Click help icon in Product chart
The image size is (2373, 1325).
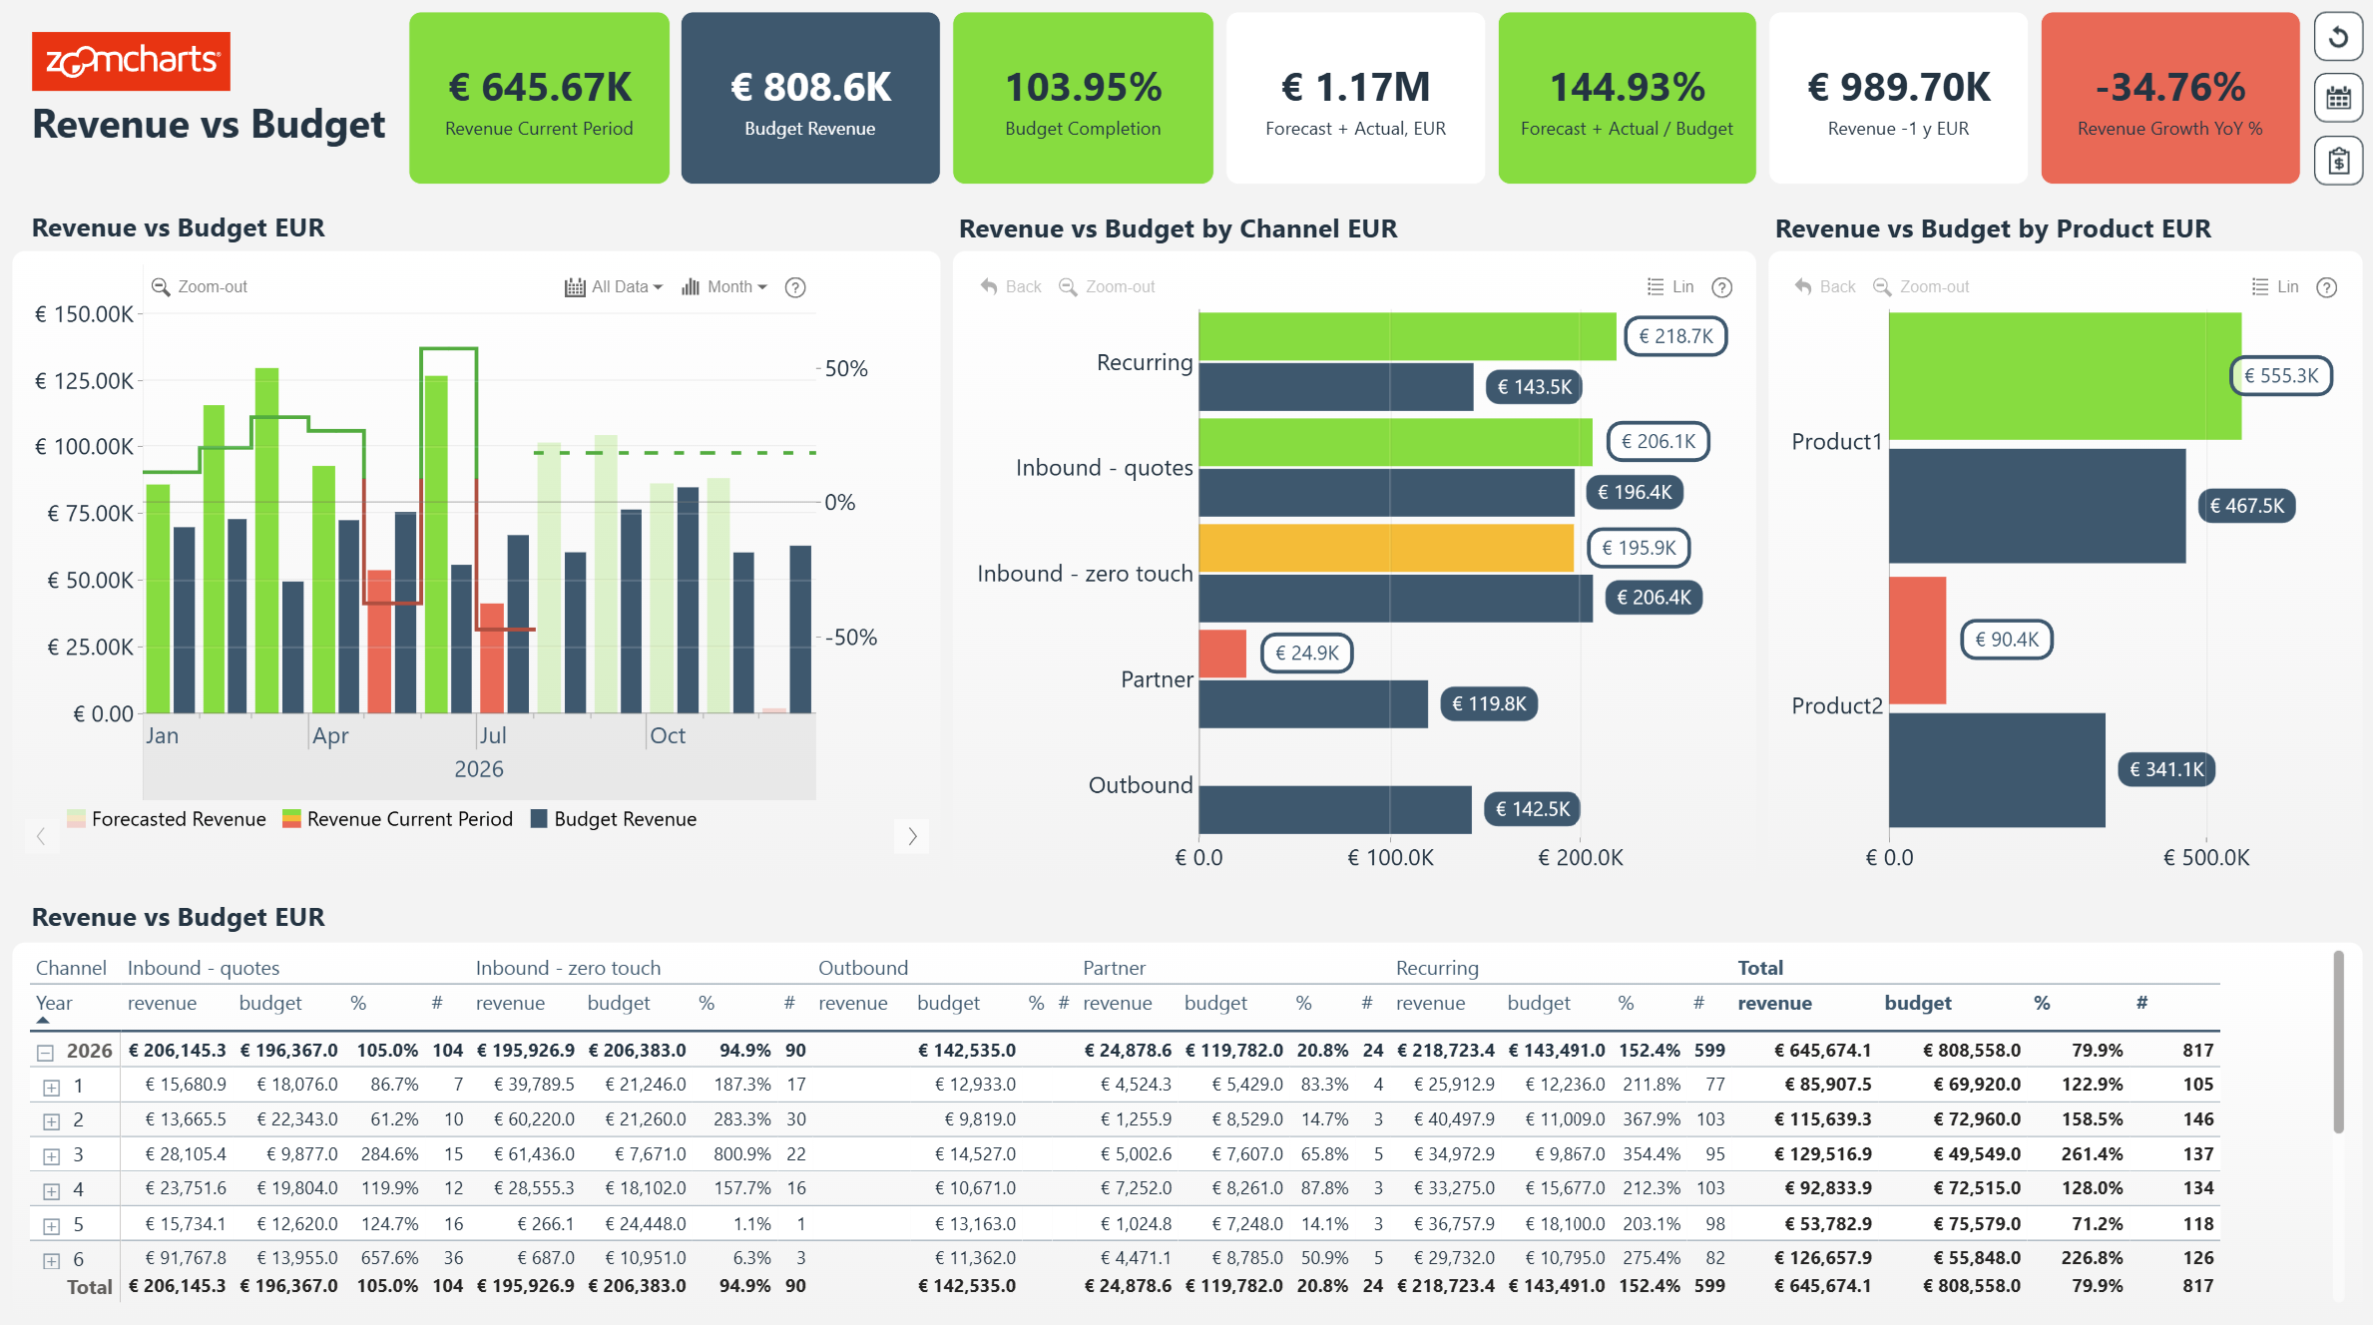(2326, 287)
